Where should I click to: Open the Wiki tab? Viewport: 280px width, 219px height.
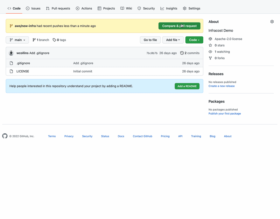click(126, 8)
